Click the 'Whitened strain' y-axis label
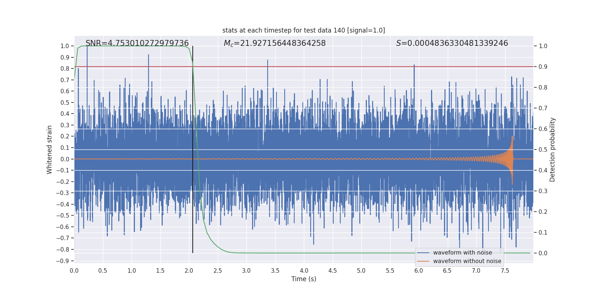 (50, 149)
